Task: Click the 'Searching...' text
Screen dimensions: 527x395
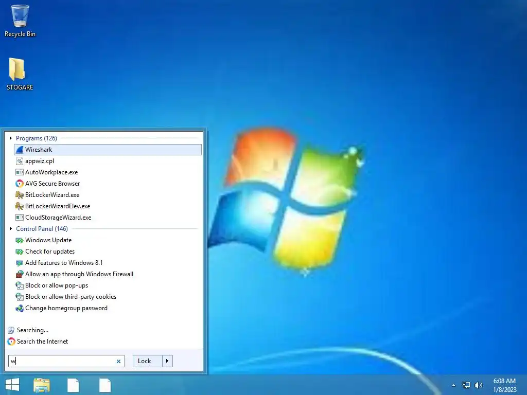Action: point(32,330)
